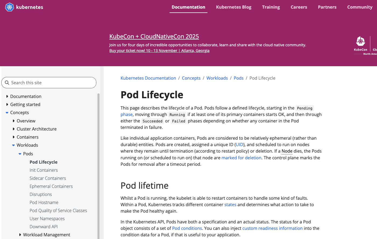
Task: Click the Pending code label
Action: coord(305,108)
